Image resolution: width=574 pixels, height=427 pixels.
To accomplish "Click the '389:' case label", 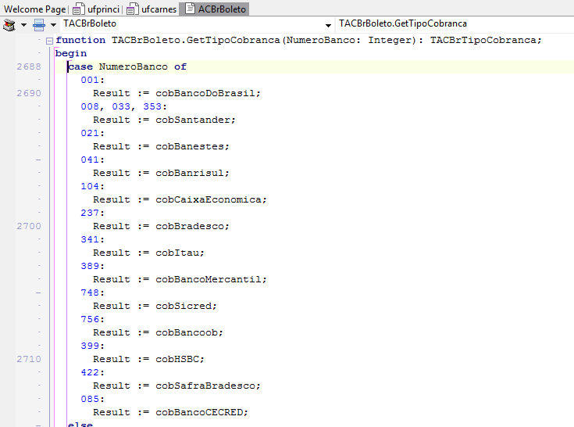I will point(93,266).
